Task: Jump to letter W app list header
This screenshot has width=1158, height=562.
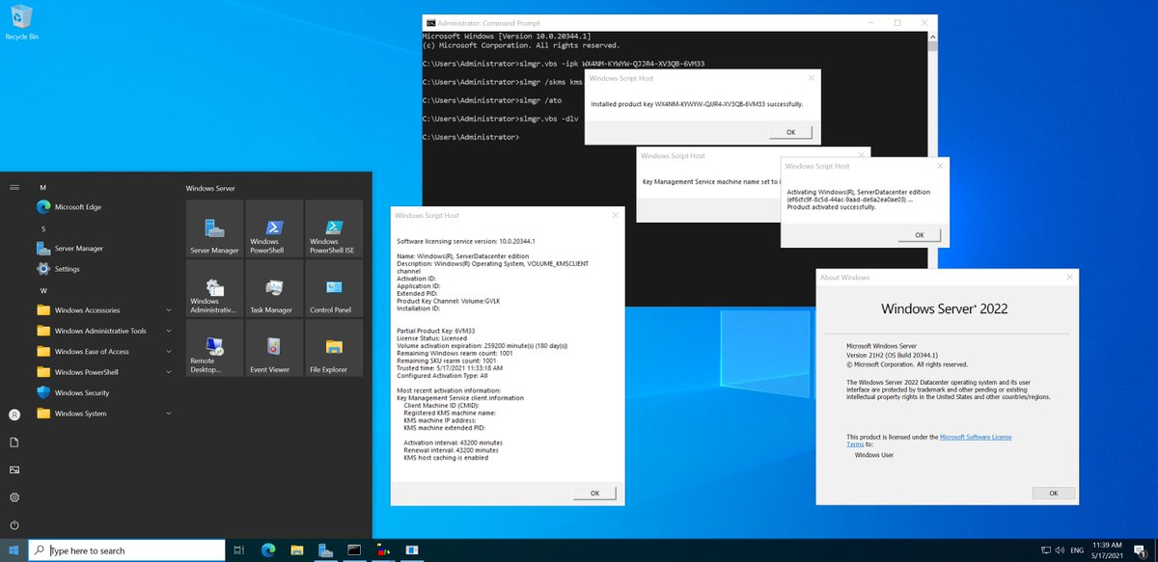Action: point(42,289)
